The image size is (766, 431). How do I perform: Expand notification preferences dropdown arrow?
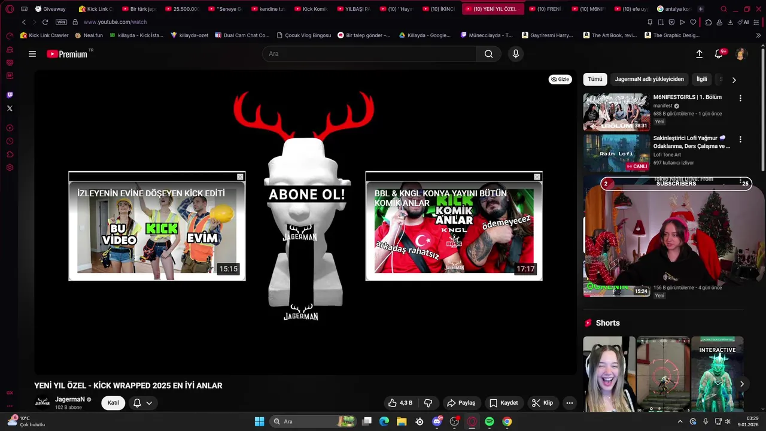(x=149, y=403)
